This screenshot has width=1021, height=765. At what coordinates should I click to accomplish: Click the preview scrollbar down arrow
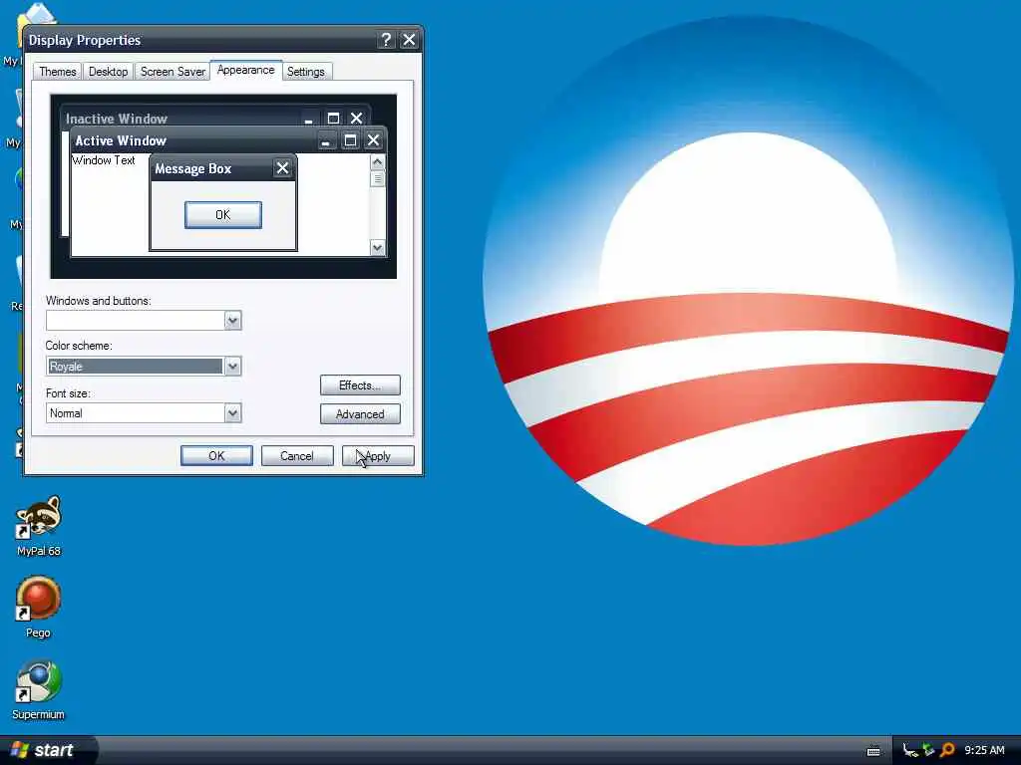(x=378, y=248)
